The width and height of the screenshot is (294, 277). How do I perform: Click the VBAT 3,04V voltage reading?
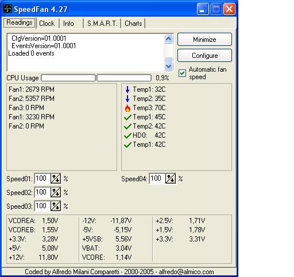107,248
